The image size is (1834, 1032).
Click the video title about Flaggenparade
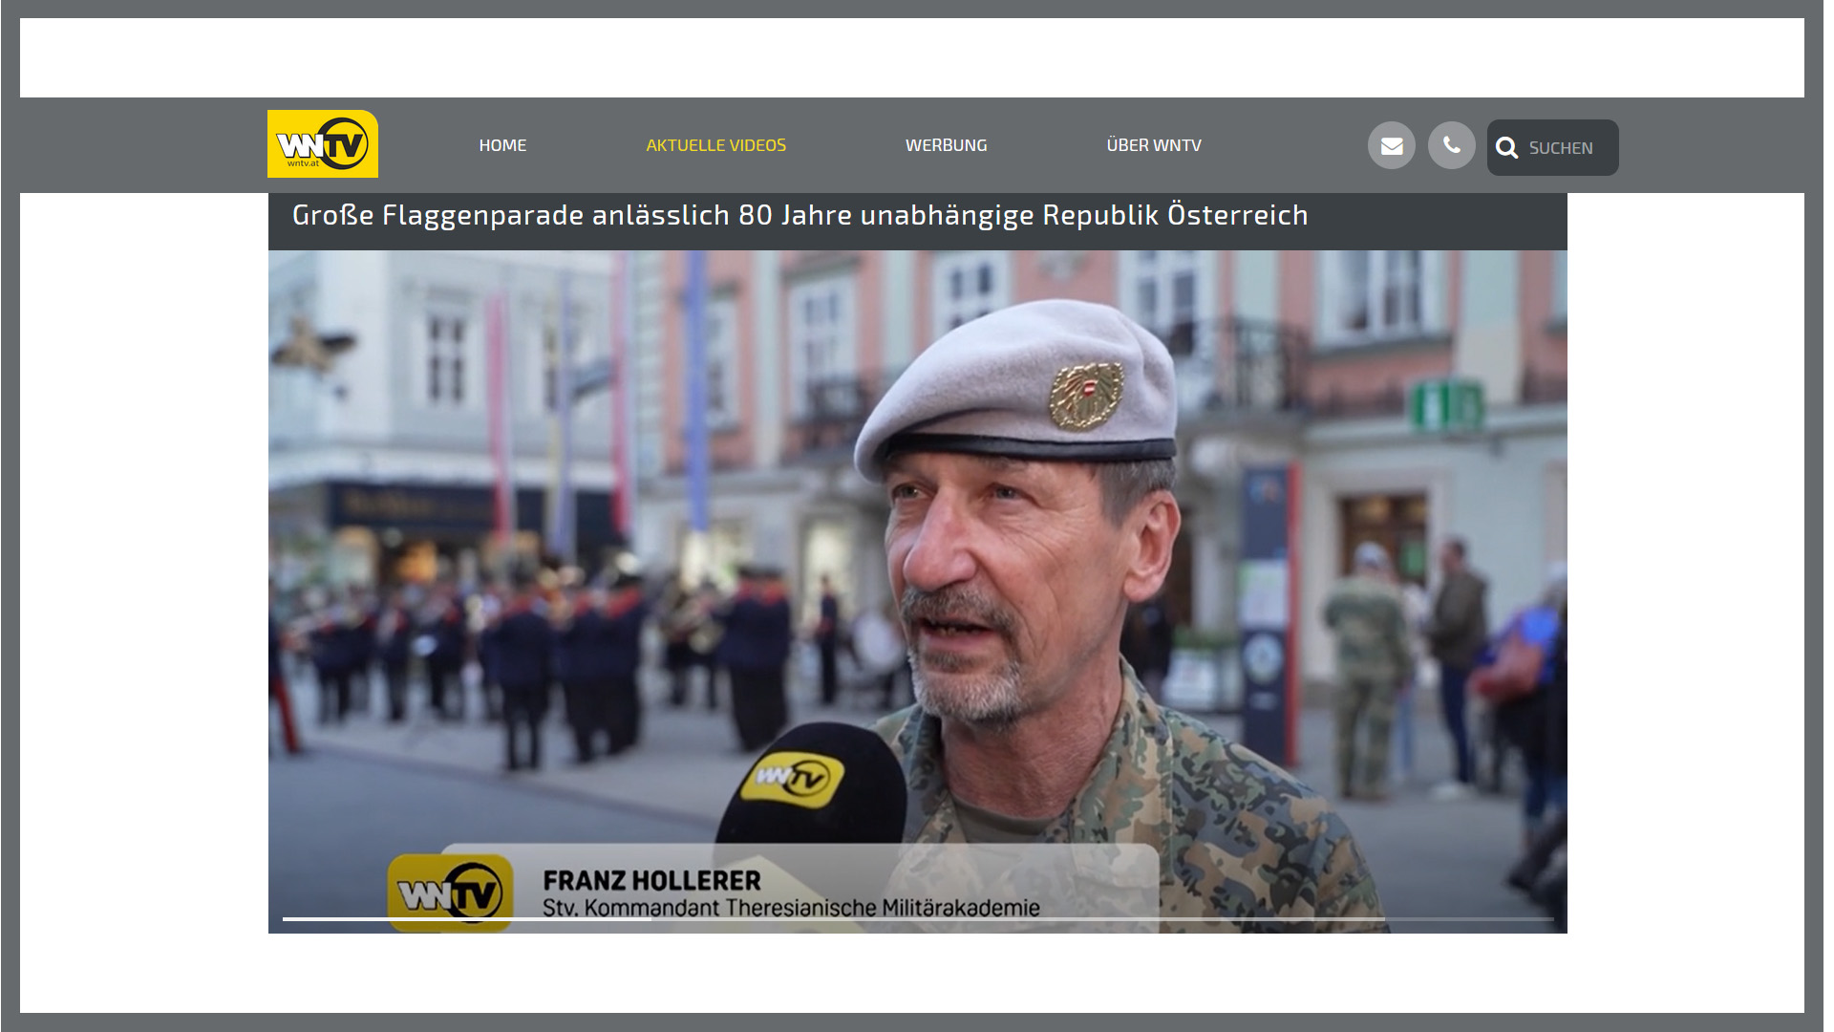[x=800, y=215]
